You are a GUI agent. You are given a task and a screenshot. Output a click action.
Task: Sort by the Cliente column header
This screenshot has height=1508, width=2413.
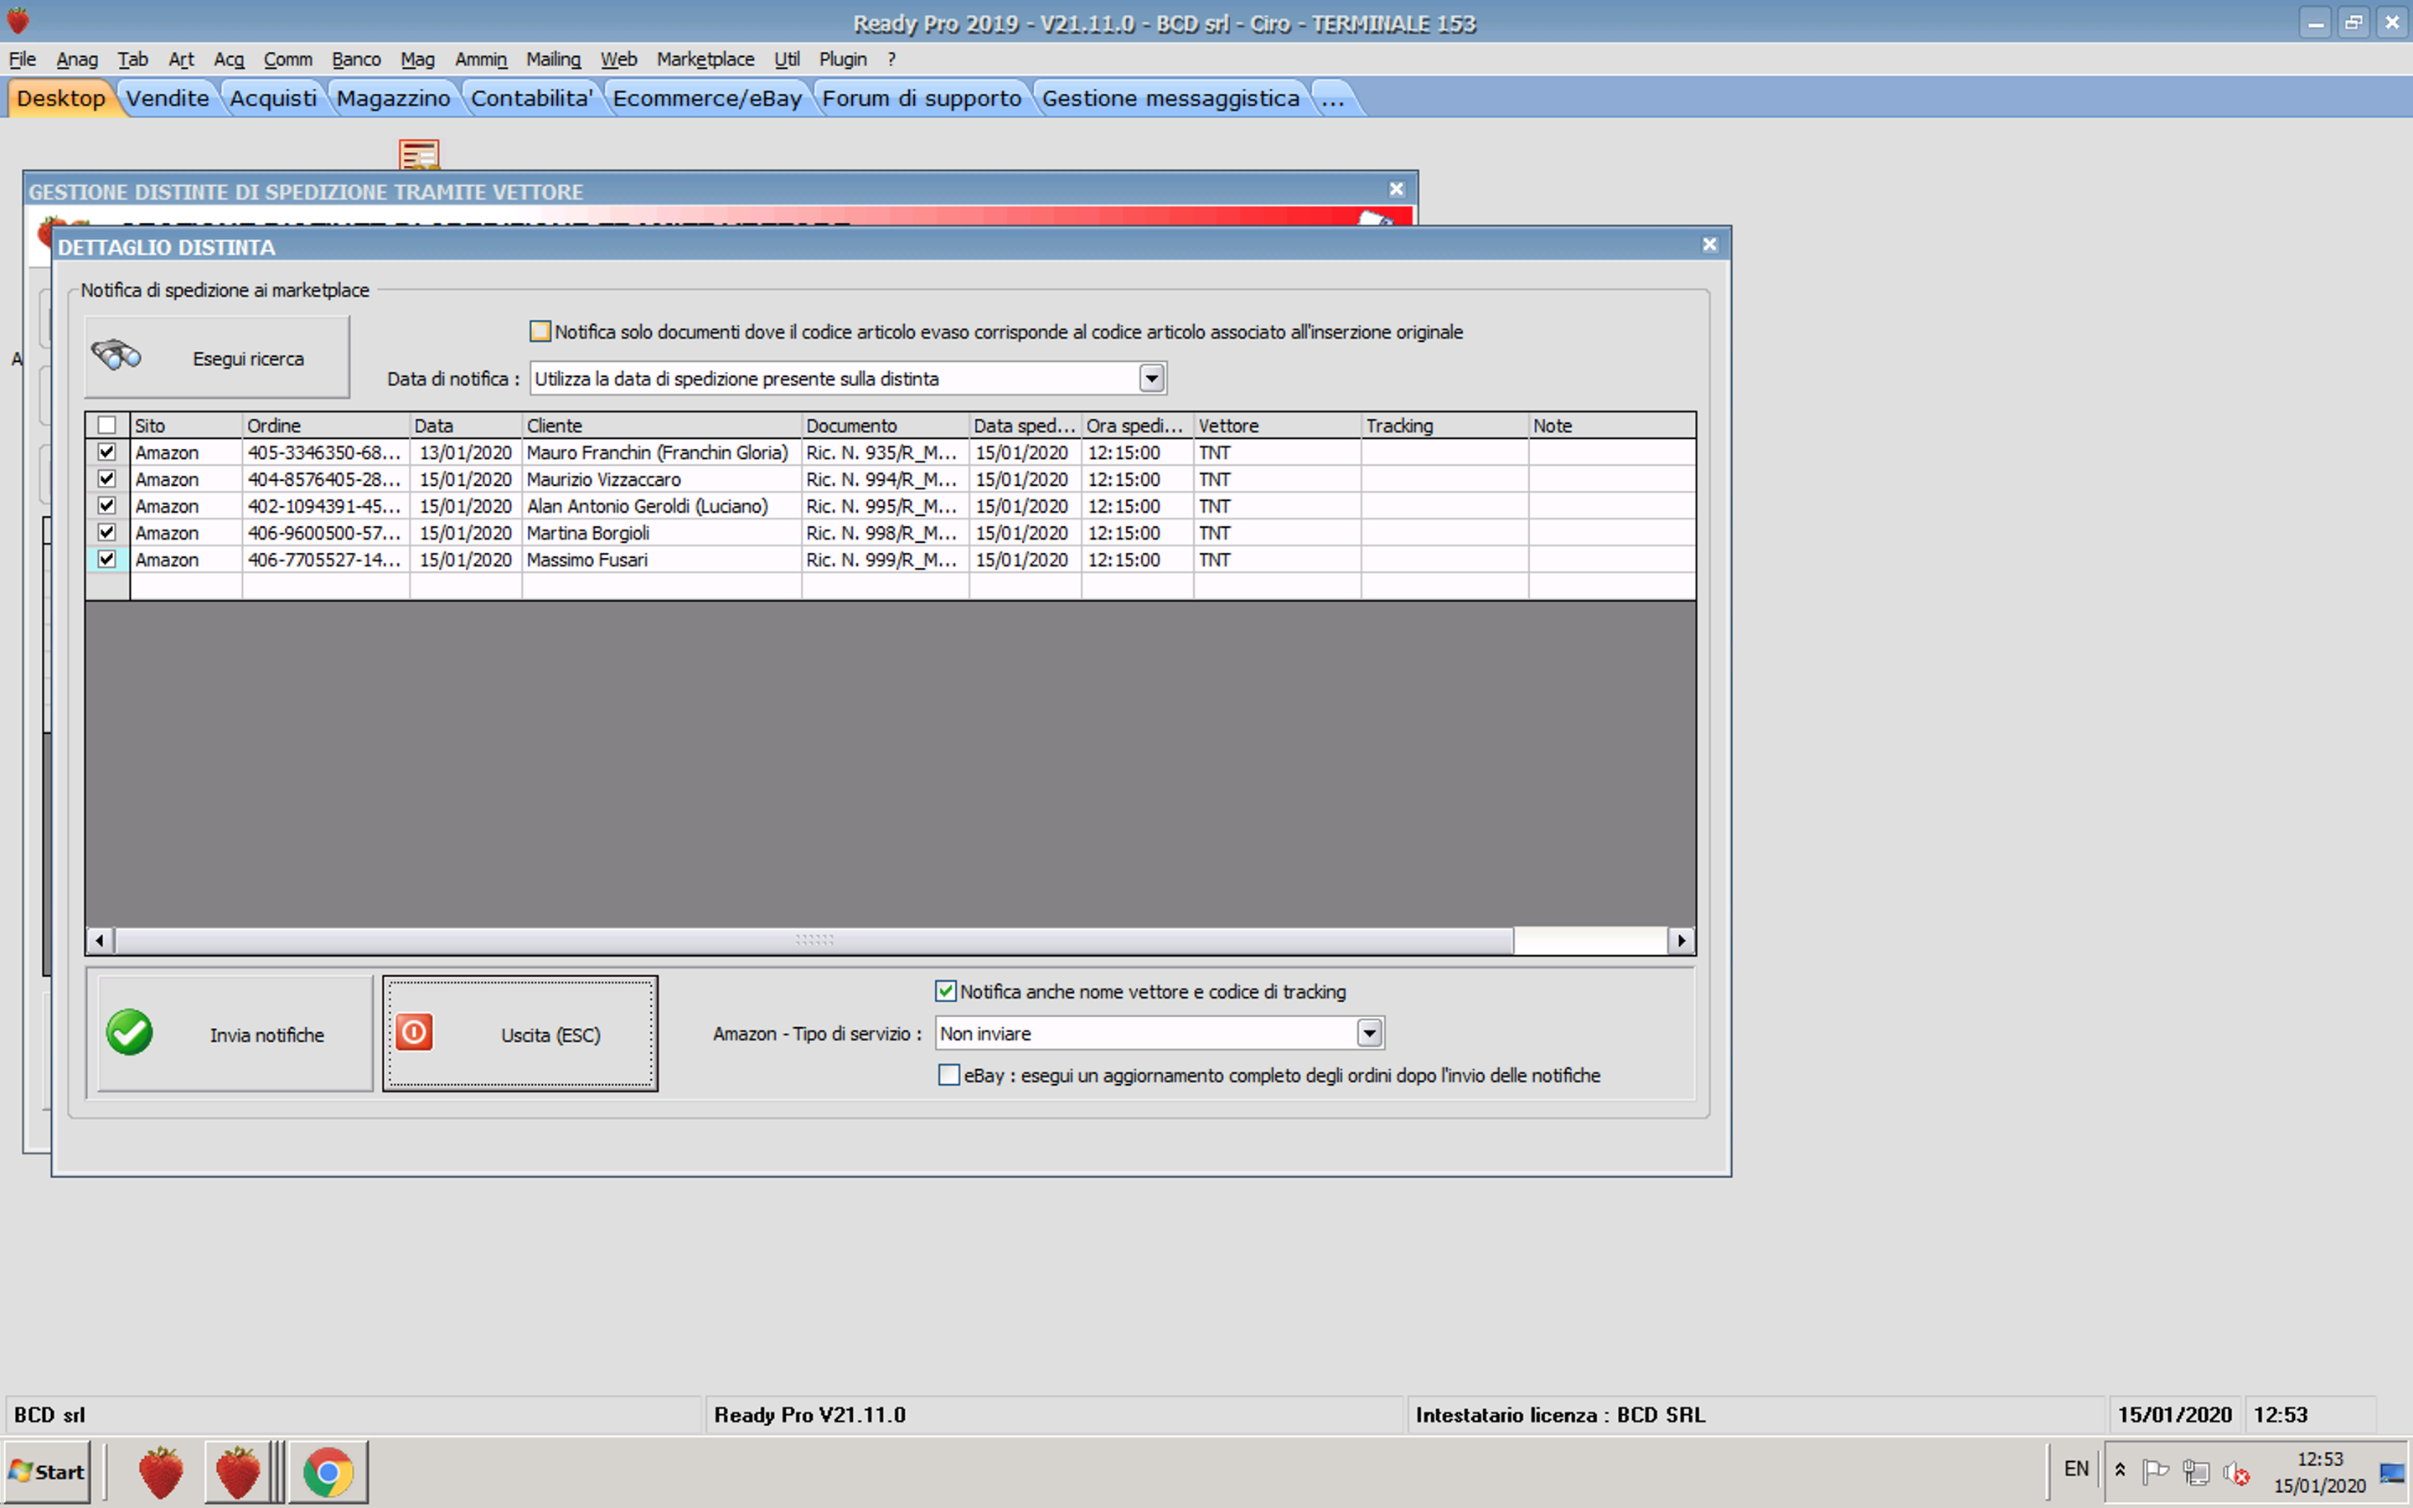click(662, 426)
